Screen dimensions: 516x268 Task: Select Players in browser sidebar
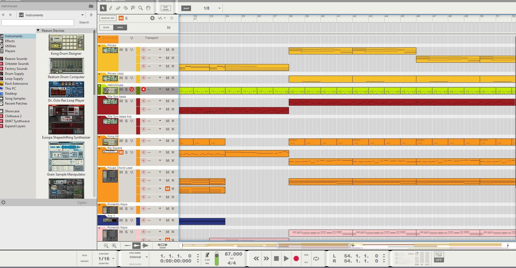click(10, 51)
